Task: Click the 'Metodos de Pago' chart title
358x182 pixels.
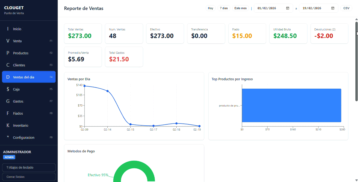Action: pyautogui.click(x=81, y=151)
